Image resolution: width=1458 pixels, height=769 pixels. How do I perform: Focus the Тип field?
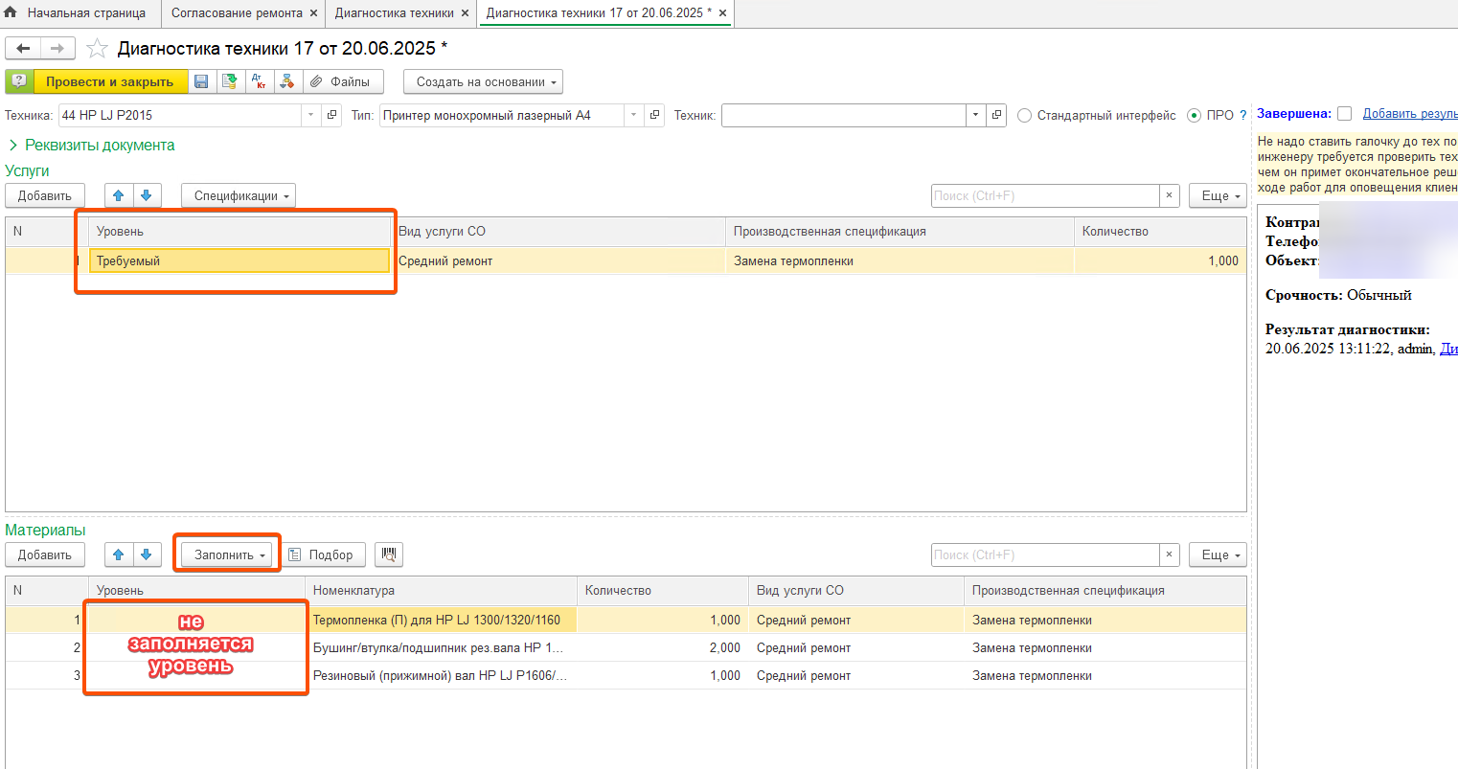502,115
